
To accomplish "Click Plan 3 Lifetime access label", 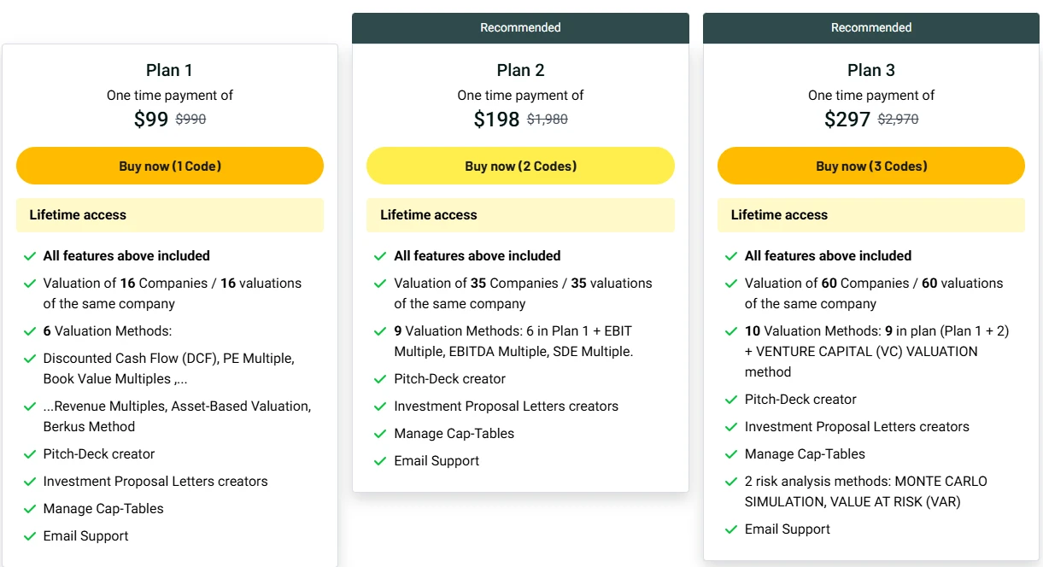I will click(x=779, y=215).
